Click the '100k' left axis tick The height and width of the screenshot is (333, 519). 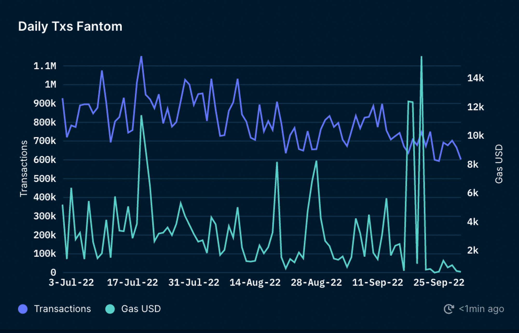click(x=45, y=254)
